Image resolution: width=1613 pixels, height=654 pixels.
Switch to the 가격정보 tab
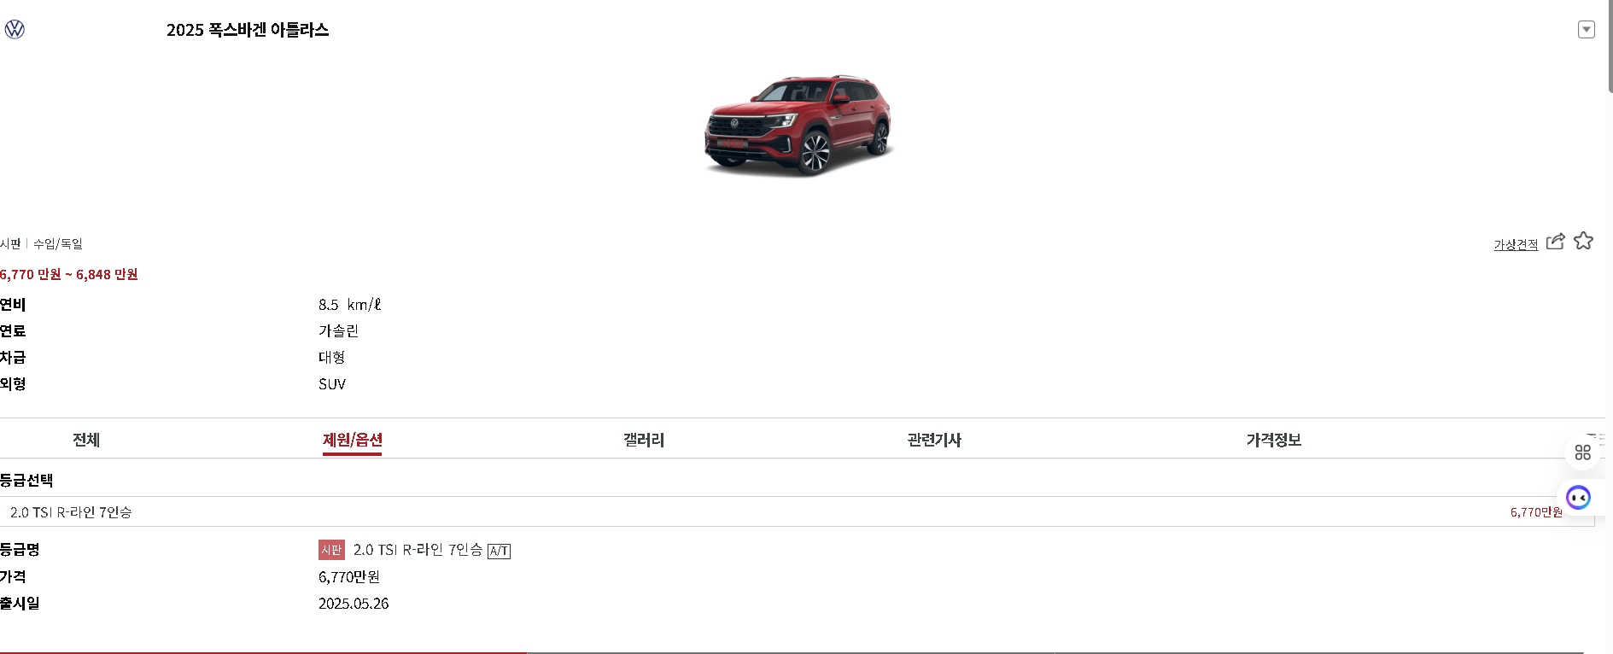[x=1273, y=440]
